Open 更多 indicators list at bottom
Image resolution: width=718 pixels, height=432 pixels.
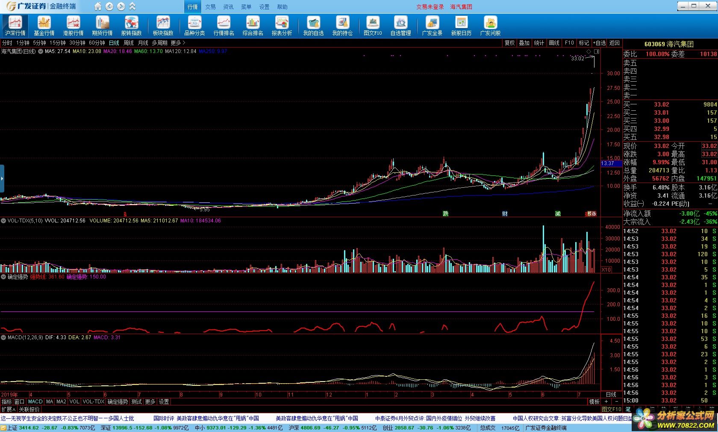(x=150, y=402)
